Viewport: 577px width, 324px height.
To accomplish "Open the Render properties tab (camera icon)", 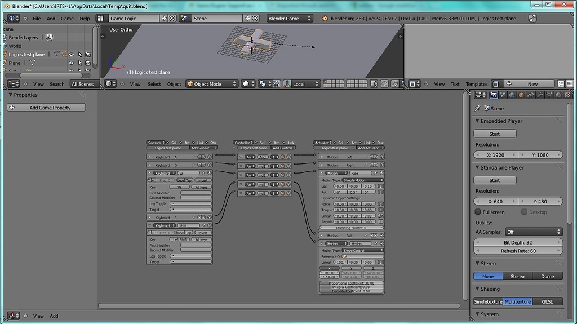I will tap(494, 95).
